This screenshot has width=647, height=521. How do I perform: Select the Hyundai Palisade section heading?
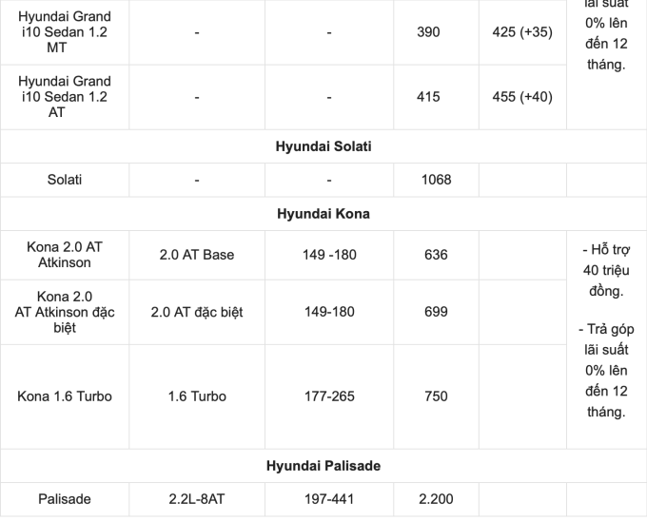click(323, 466)
